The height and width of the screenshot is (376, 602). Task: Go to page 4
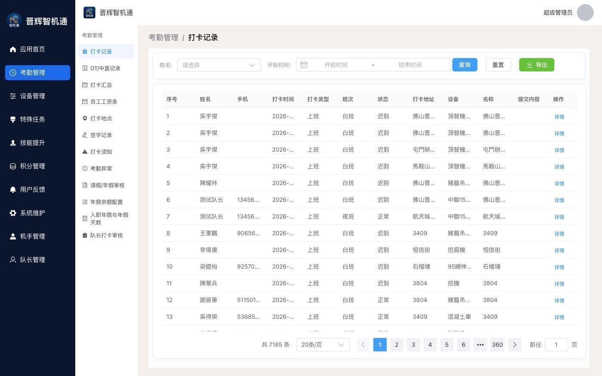[430, 345]
